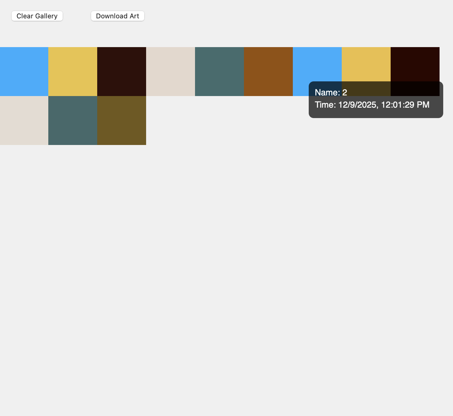Select the olive tile ending the second row
453x416 pixels.
tap(121, 121)
